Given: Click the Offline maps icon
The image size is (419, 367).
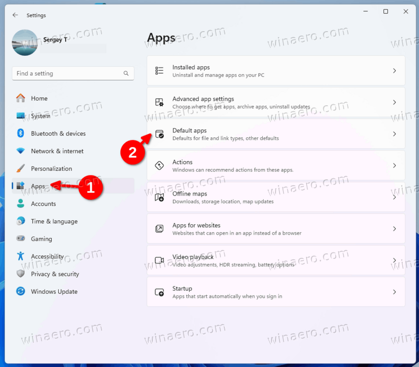Looking at the screenshot, I should pos(159,197).
